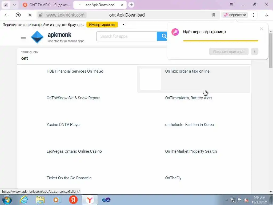Screen dimensions: 273x205
Task: Open Yandex home via the Я icon
Action: tap(18, 15)
